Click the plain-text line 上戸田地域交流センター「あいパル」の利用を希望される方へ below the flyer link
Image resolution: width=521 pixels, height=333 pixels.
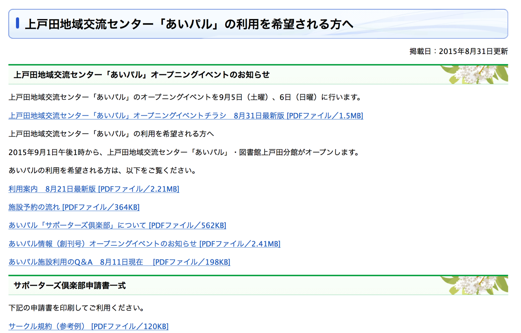[x=111, y=134]
